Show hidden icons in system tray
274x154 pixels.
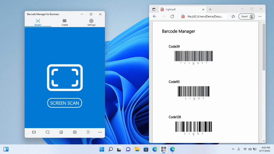tap(233, 149)
